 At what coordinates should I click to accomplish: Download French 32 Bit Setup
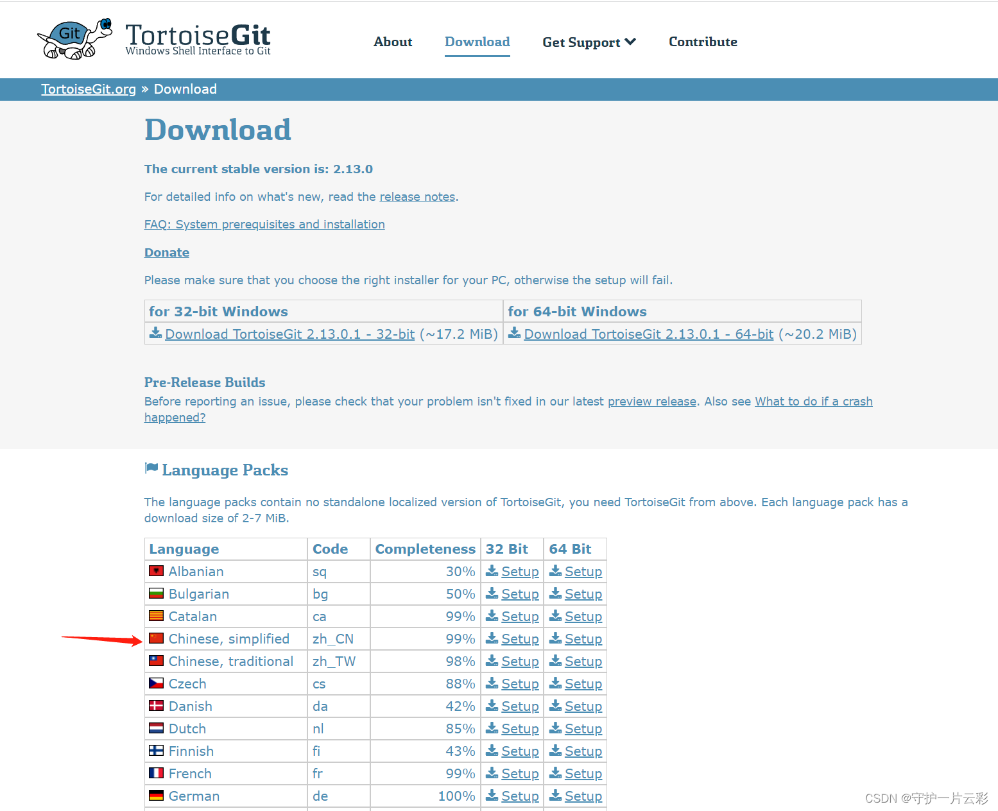[520, 774]
